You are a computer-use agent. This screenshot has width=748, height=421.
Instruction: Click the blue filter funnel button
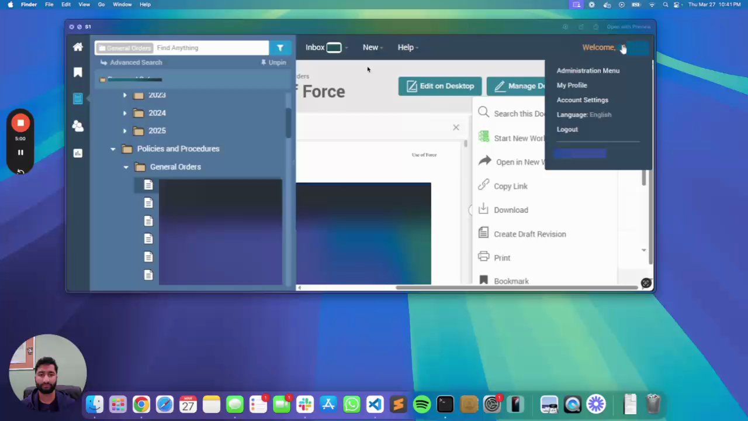coord(280,48)
